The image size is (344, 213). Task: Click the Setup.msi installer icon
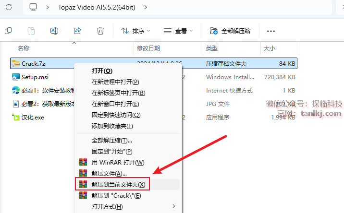pyautogui.click(x=16, y=77)
